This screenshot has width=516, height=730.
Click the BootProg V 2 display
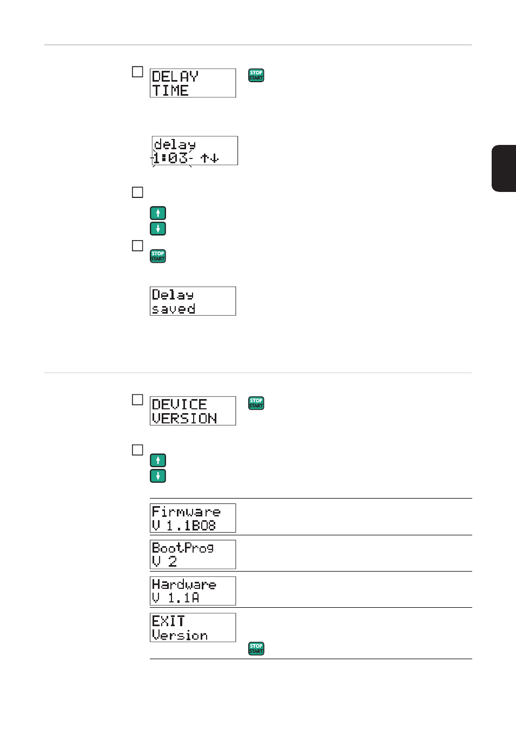coord(193,554)
